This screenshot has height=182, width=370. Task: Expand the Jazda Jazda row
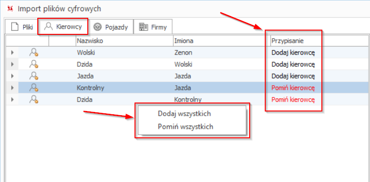[12, 76]
